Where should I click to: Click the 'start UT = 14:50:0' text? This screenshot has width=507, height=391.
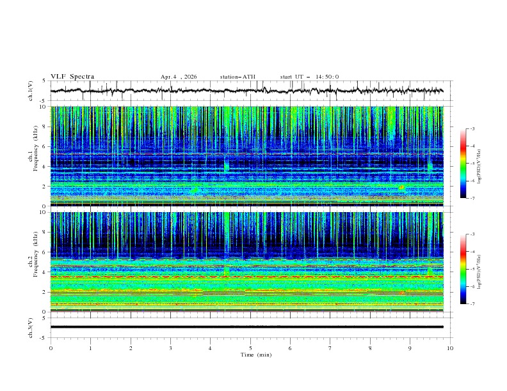pyautogui.click(x=309, y=77)
